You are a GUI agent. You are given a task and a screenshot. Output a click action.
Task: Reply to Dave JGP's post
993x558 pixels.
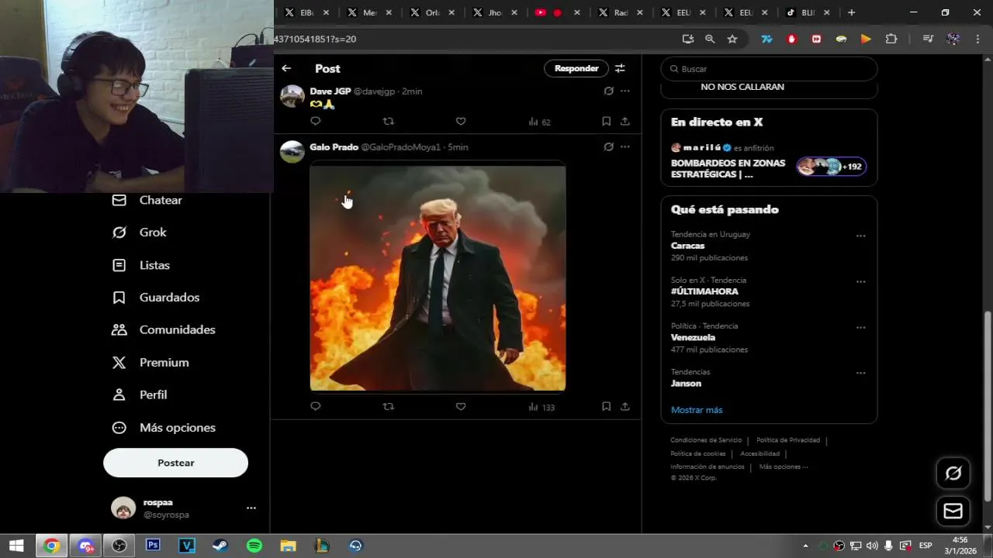[x=315, y=122]
